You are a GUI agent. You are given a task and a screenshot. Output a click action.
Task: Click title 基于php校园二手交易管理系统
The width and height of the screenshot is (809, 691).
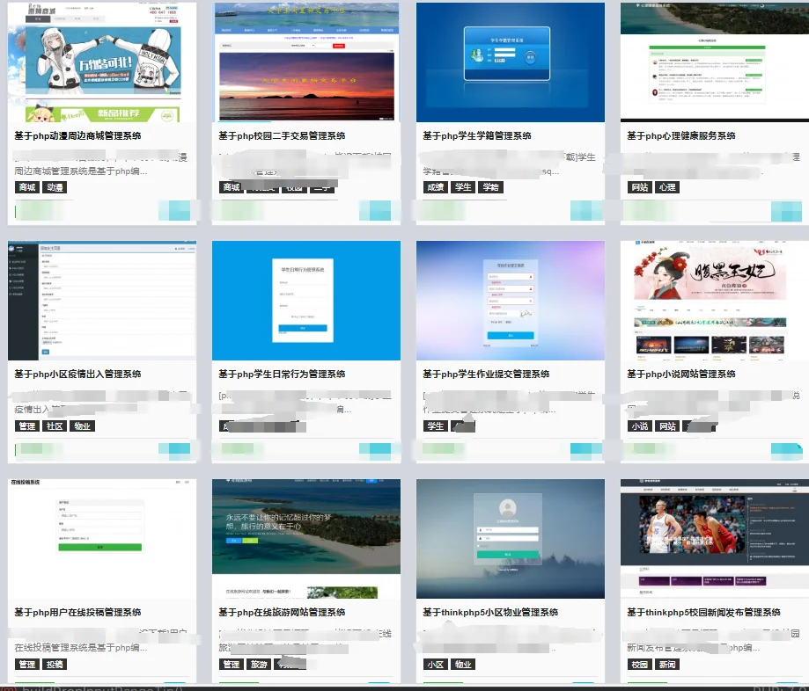click(x=282, y=136)
